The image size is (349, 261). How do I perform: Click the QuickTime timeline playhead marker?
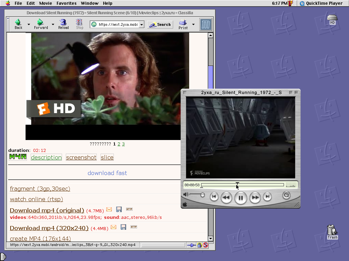(x=237, y=184)
